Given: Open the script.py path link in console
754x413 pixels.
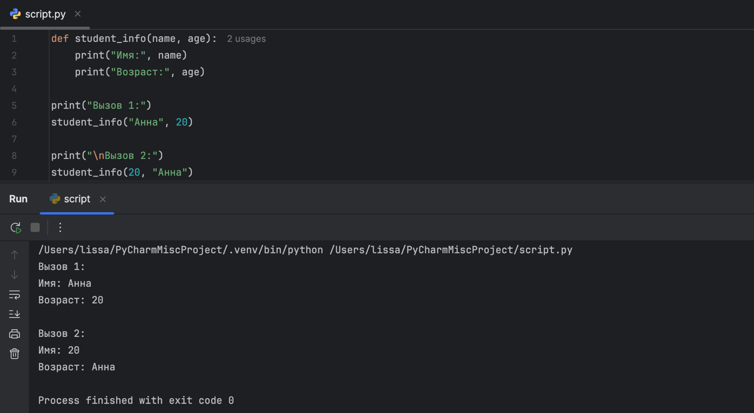Looking at the screenshot, I should pos(450,250).
